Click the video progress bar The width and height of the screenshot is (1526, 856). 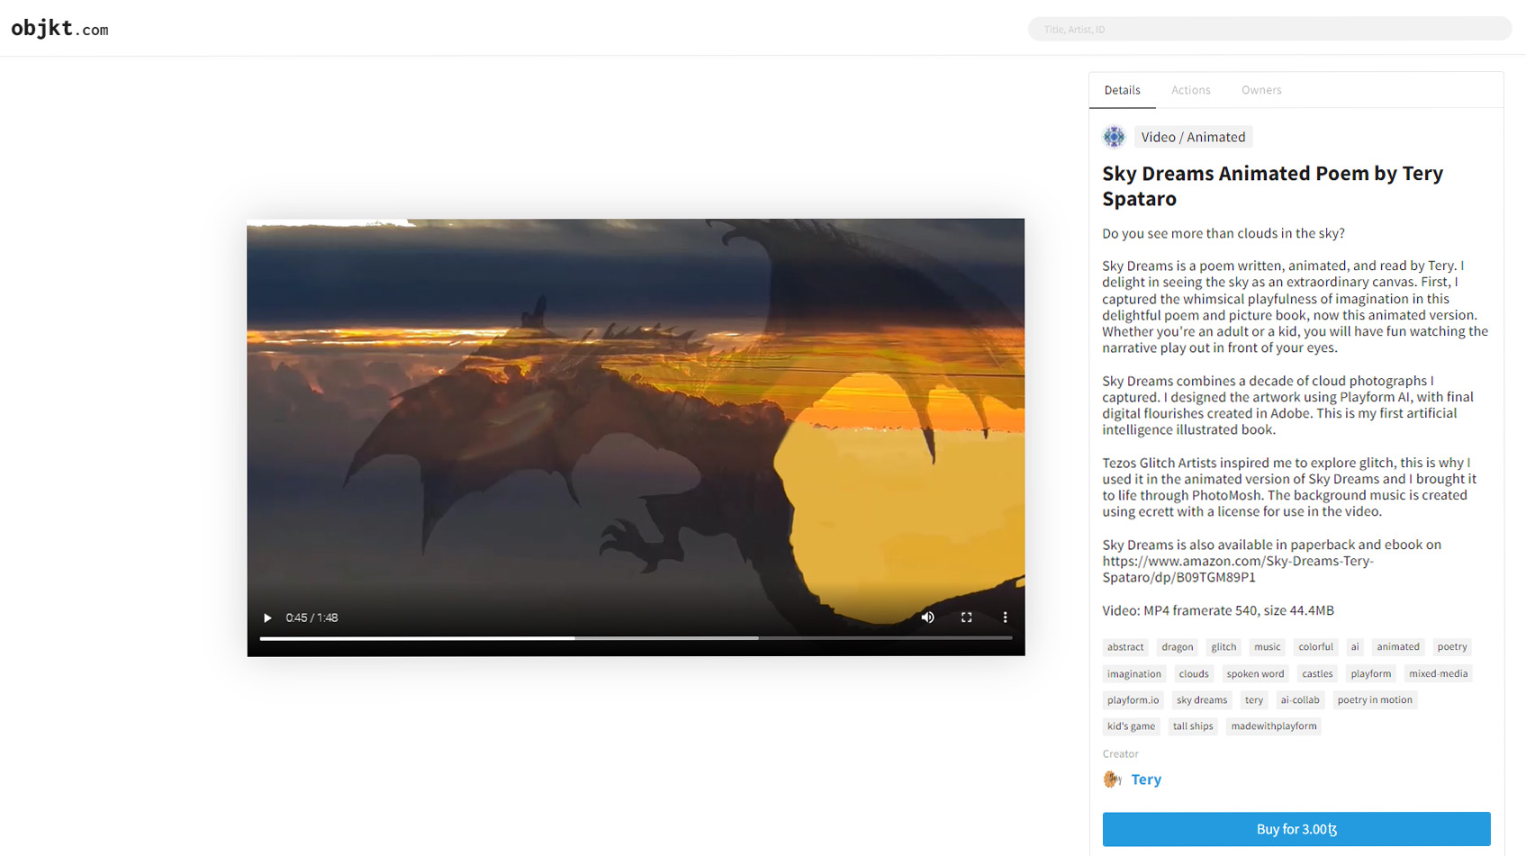pyautogui.click(x=636, y=637)
